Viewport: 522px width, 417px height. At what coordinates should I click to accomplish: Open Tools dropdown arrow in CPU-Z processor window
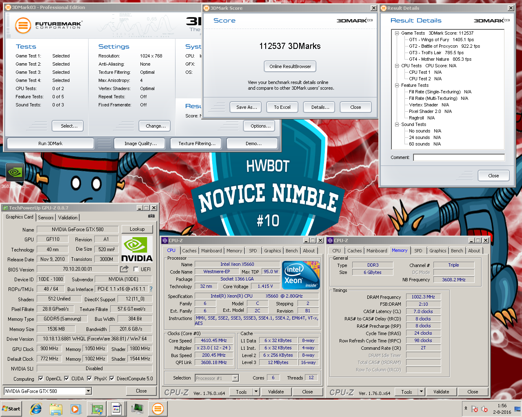click(x=256, y=392)
